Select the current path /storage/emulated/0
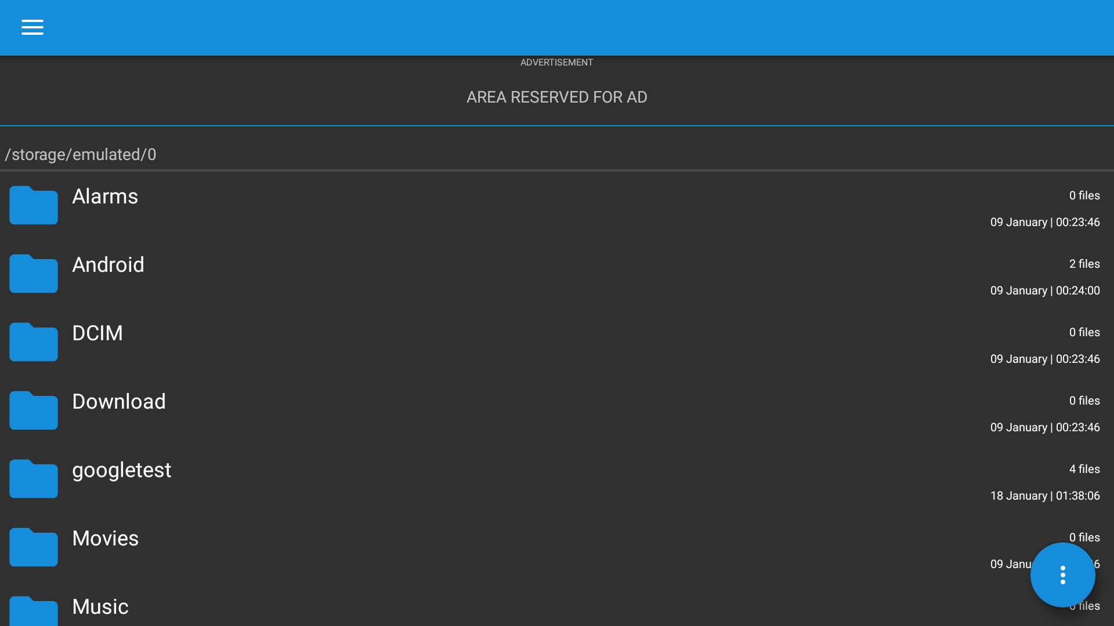This screenshot has width=1114, height=626. 81,154
